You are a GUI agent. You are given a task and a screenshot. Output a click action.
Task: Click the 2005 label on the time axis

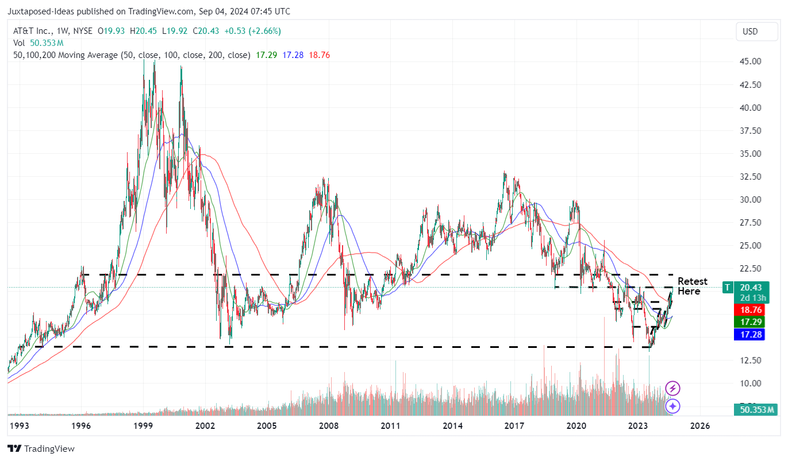(x=267, y=426)
